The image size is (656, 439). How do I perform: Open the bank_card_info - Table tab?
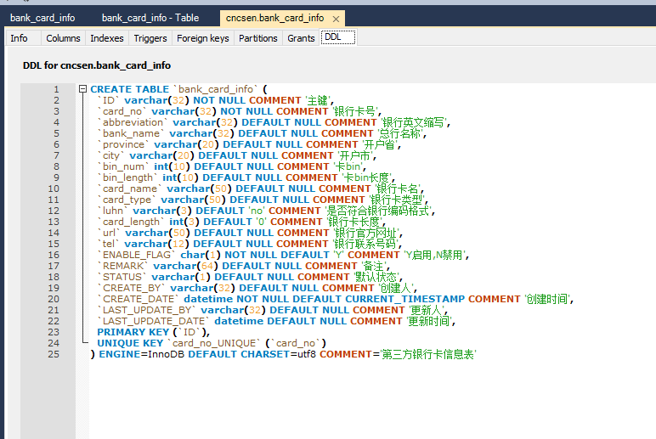(x=150, y=18)
